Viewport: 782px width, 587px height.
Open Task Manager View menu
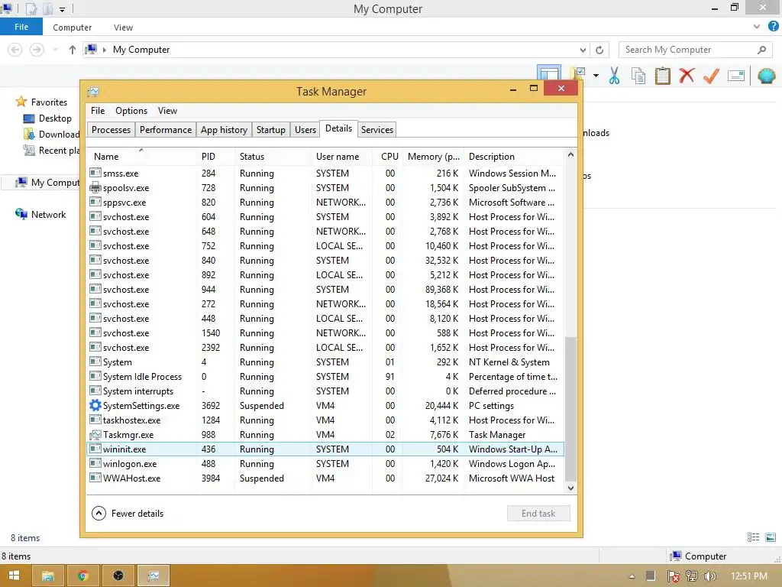click(167, 111)
